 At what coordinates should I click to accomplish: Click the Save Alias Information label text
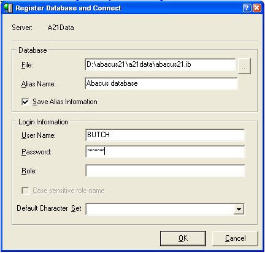point(65,102)
